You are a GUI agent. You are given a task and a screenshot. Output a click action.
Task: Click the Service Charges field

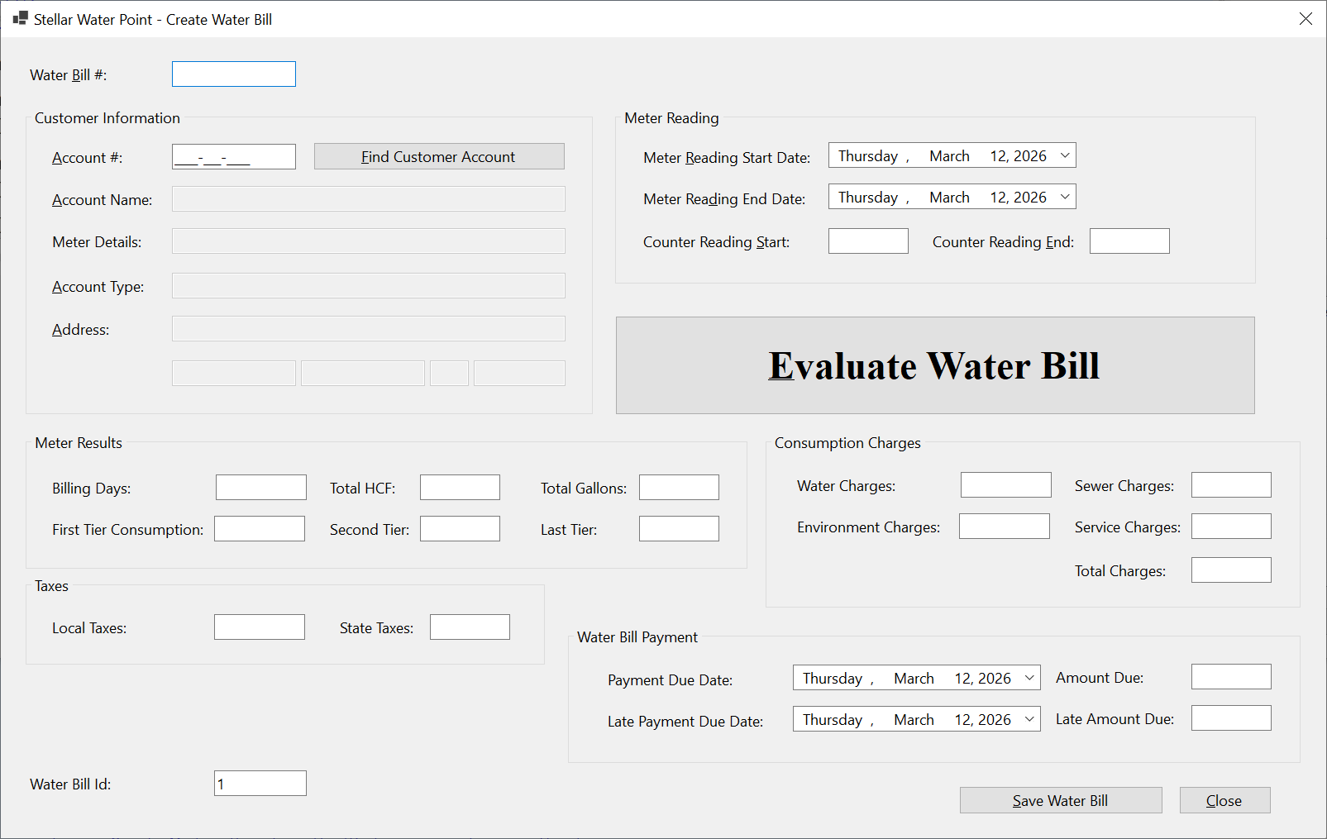coord(1231,527)
